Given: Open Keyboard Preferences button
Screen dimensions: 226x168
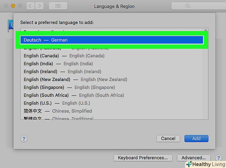Looking at the screenshot, I should (x=143, y=158).
